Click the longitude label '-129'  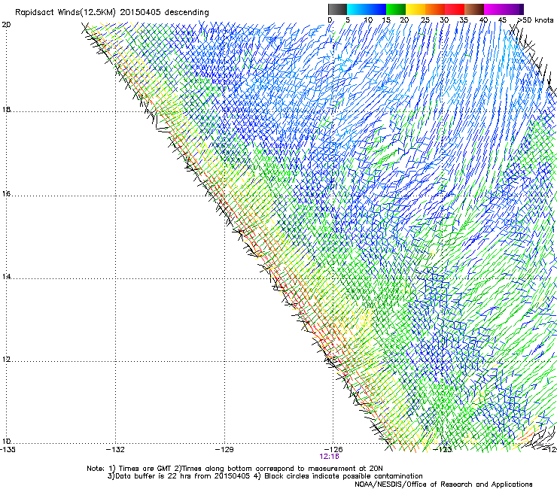224,450
